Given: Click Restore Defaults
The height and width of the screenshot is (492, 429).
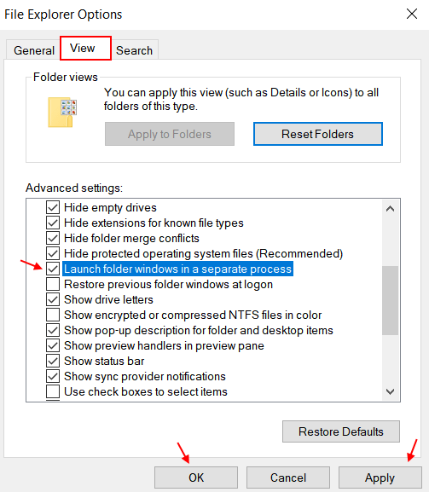Looking at the screenshot, I should (x=341, y=431).
